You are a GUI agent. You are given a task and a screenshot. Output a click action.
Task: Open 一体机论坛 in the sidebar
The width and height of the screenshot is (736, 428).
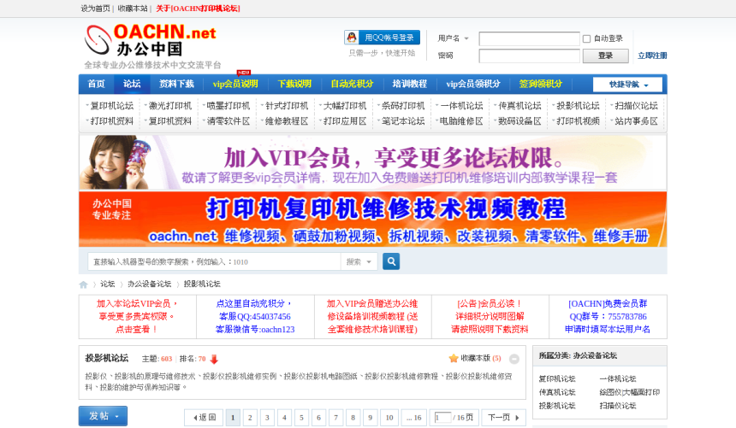(x=618, y=378)
